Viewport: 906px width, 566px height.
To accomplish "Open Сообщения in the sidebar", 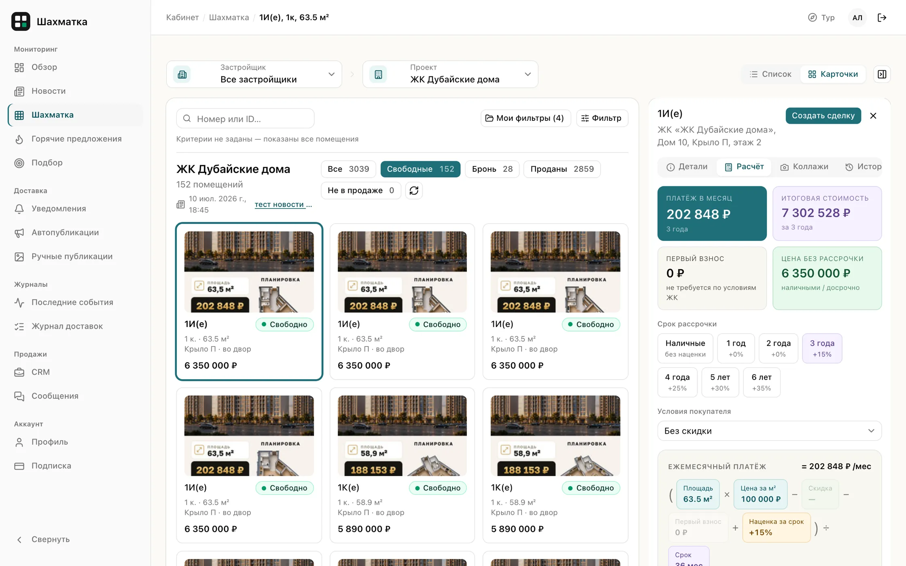I will pos(76,396).
